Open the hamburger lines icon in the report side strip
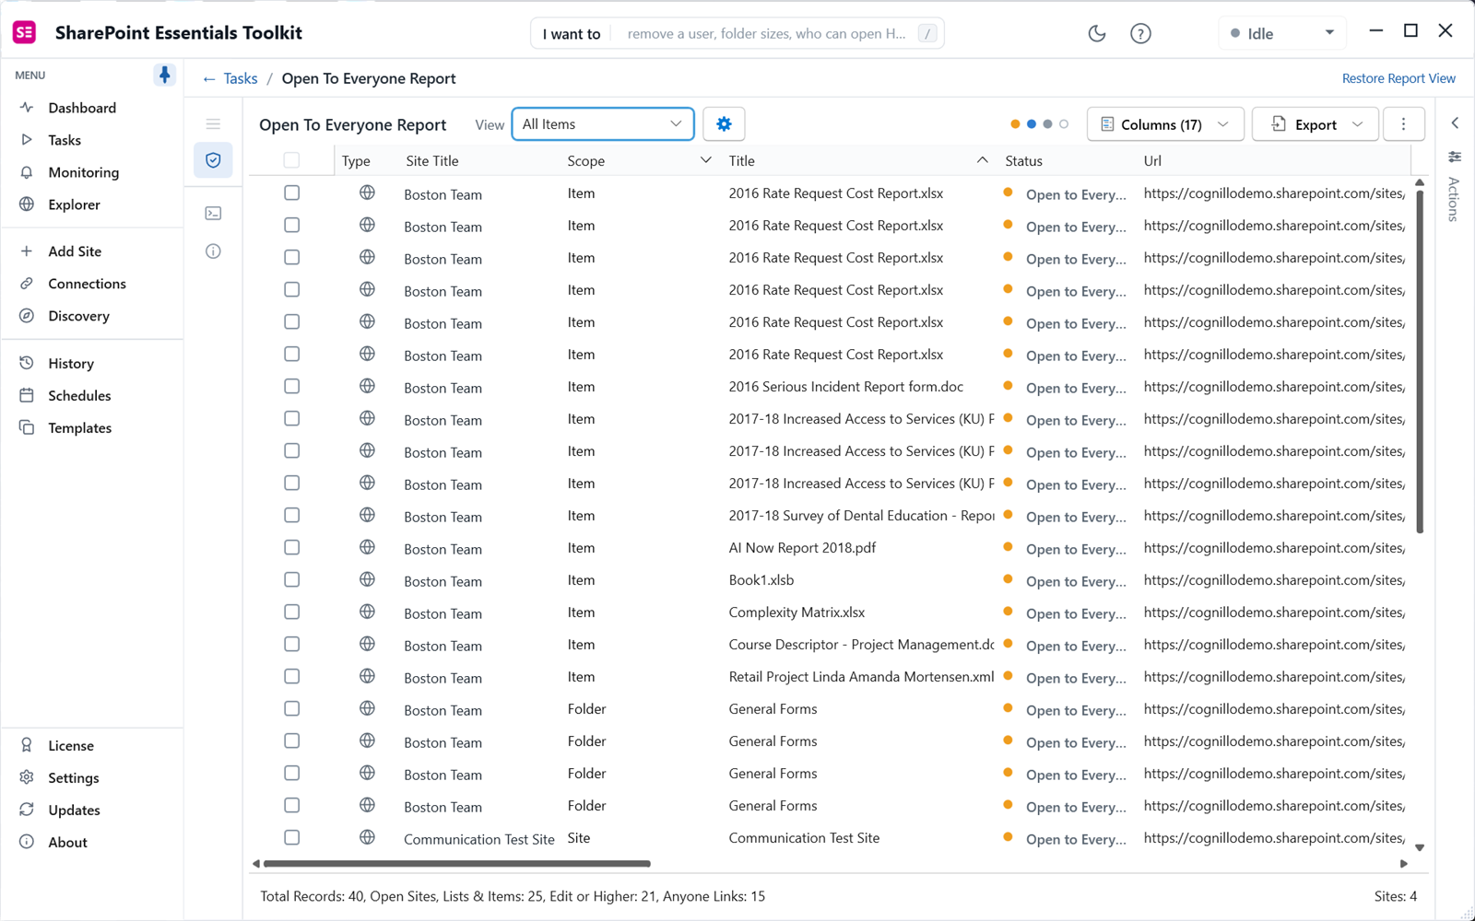The image size is (1475, 921). click(213, 123)
